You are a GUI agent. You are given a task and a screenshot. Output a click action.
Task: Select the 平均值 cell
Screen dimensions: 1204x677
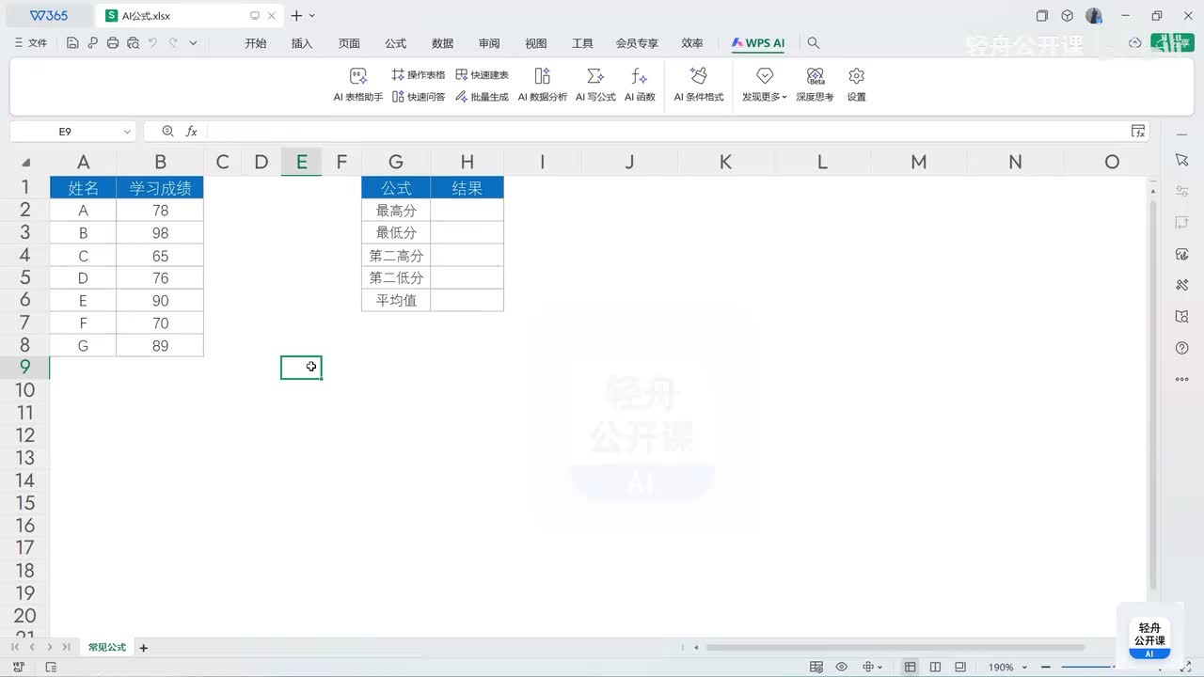point(396,300)
